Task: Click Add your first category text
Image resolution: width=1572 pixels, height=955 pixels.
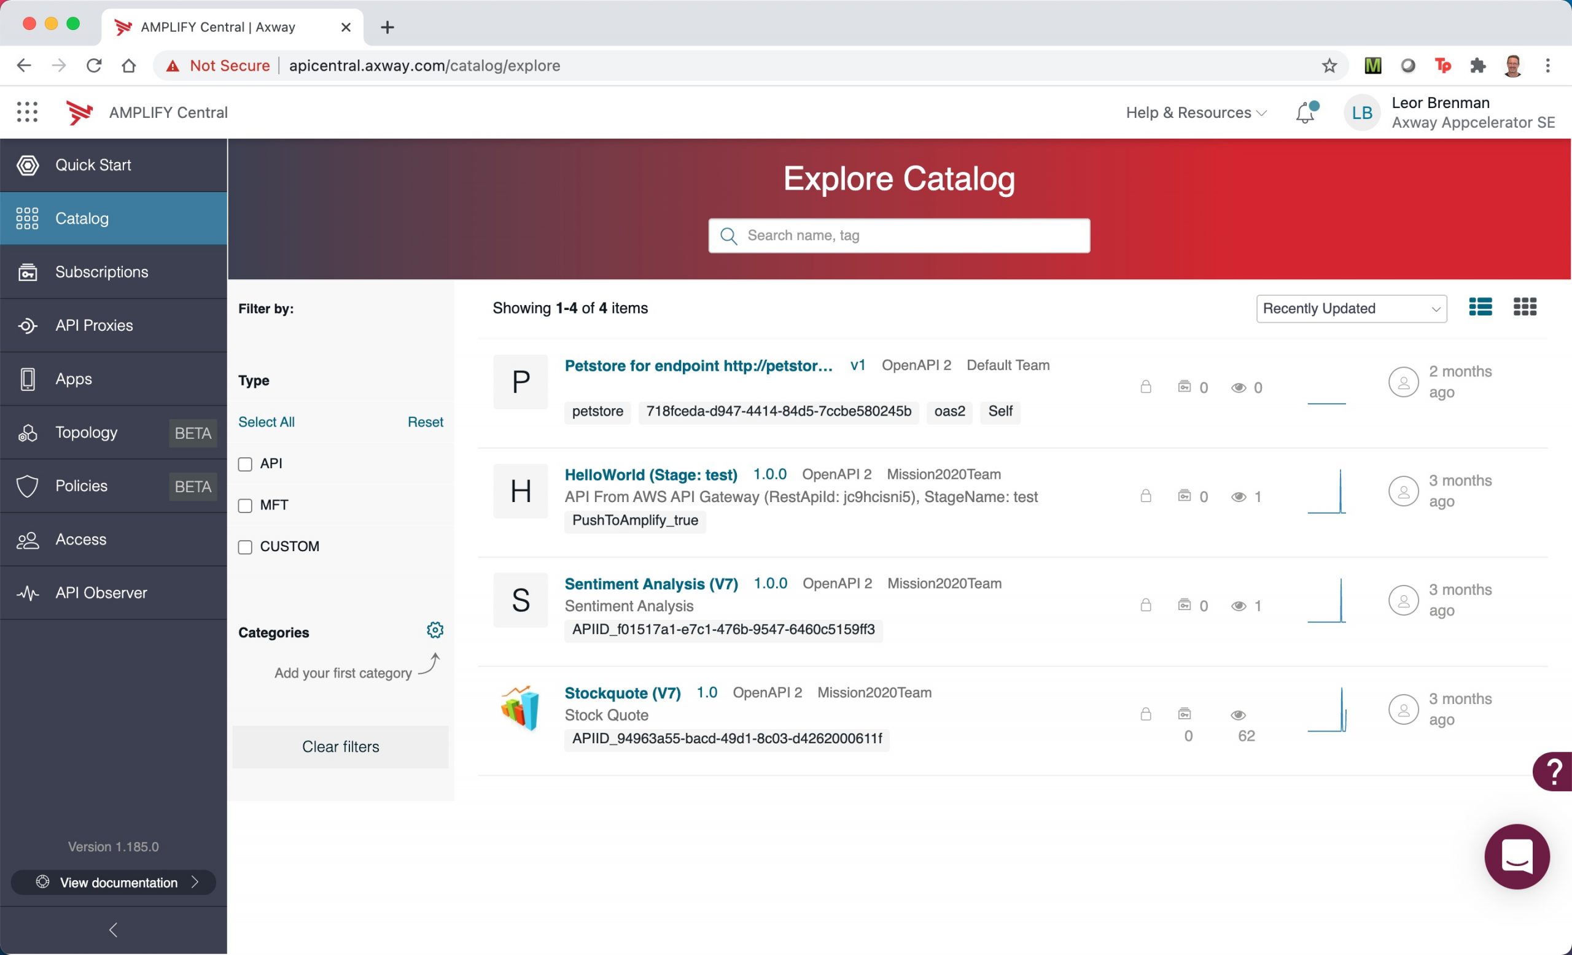Action: pyautogui.click(x=343, y=673)
